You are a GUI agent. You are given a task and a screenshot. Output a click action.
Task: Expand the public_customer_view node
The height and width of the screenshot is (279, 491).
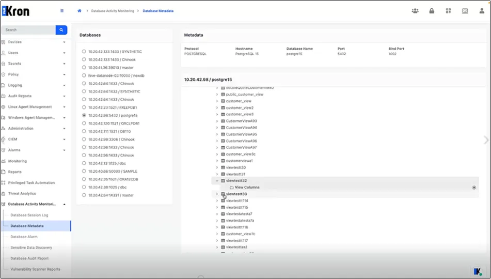(x=217, y=95)
